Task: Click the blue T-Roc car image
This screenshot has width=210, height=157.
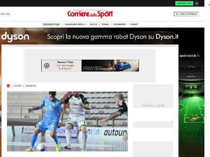Action: pos(123,66)
